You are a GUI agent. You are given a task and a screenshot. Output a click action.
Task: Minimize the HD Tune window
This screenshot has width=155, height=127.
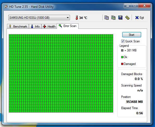[127, 6]
